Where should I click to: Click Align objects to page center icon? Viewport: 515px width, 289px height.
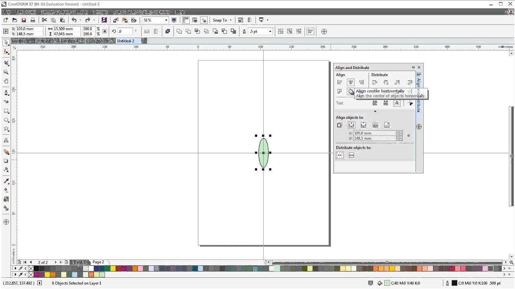click(363, 125)
